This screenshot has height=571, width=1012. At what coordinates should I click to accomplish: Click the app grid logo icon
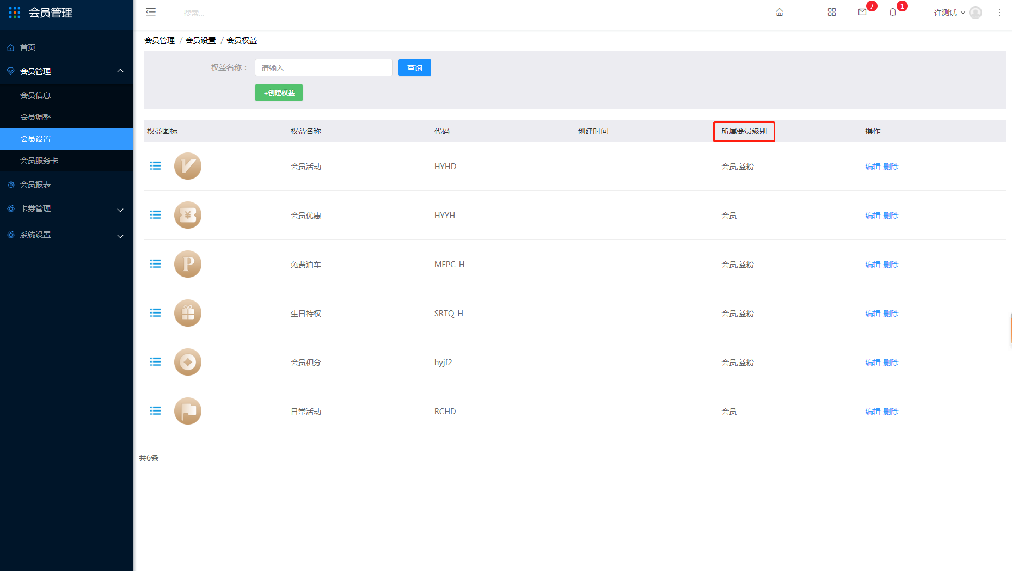(15, 13)
